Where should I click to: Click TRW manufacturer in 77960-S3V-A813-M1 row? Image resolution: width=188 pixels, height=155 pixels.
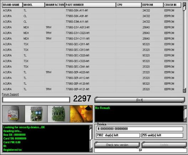click(x=48, y=27)
